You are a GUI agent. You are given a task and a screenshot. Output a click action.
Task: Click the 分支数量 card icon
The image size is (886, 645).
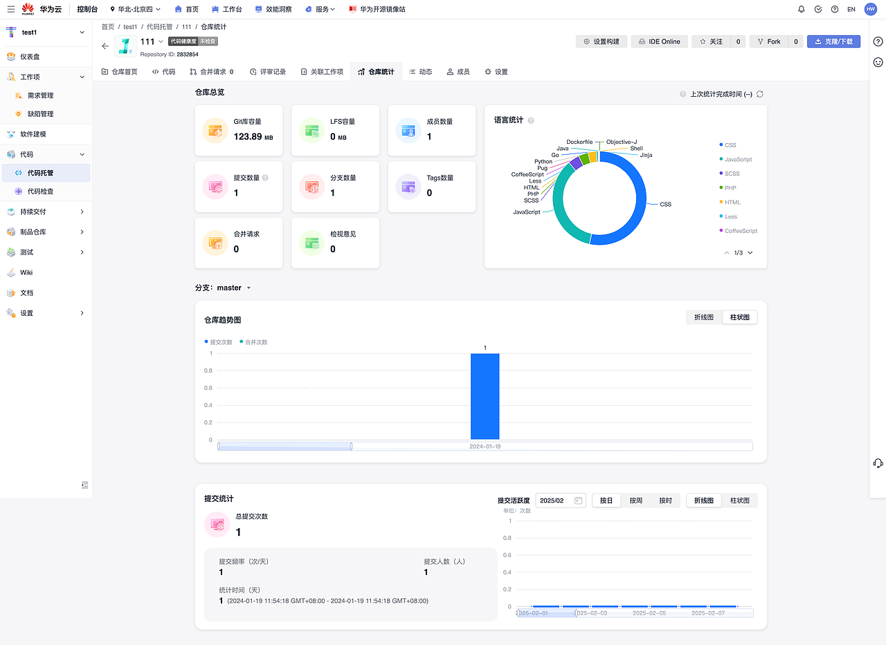(x=311, y=187)
